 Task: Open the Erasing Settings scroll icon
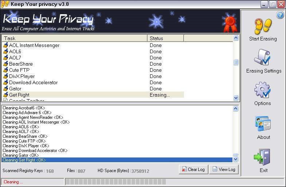point(262,57)
